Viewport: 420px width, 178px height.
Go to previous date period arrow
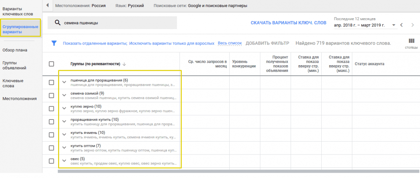coord(402,25)
